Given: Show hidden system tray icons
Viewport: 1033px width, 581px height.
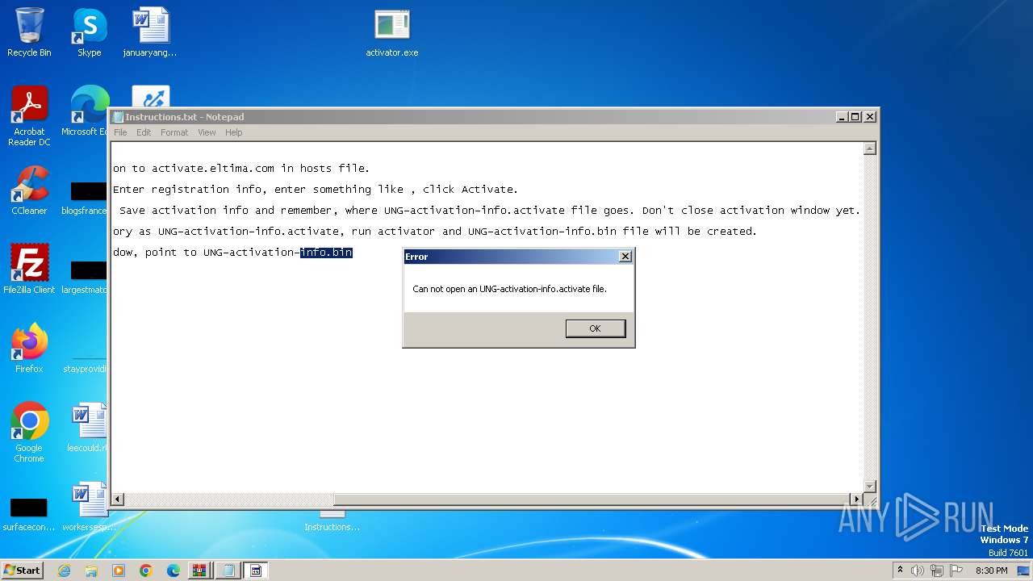Looking at the screenshot, I should pyautogui.click(x=900, y=571).
